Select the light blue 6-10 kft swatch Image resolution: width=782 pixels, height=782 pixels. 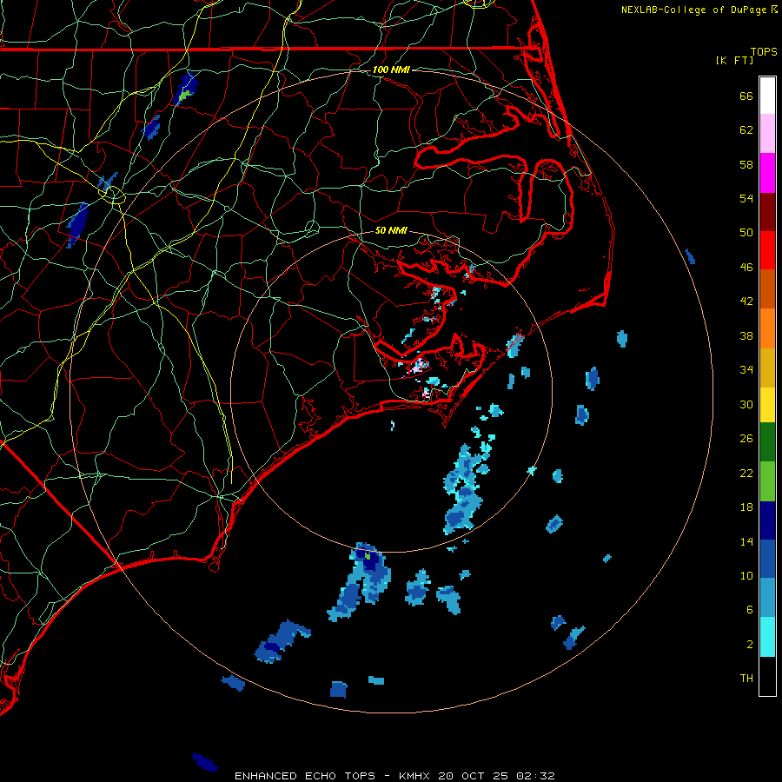tap(767, 598)
